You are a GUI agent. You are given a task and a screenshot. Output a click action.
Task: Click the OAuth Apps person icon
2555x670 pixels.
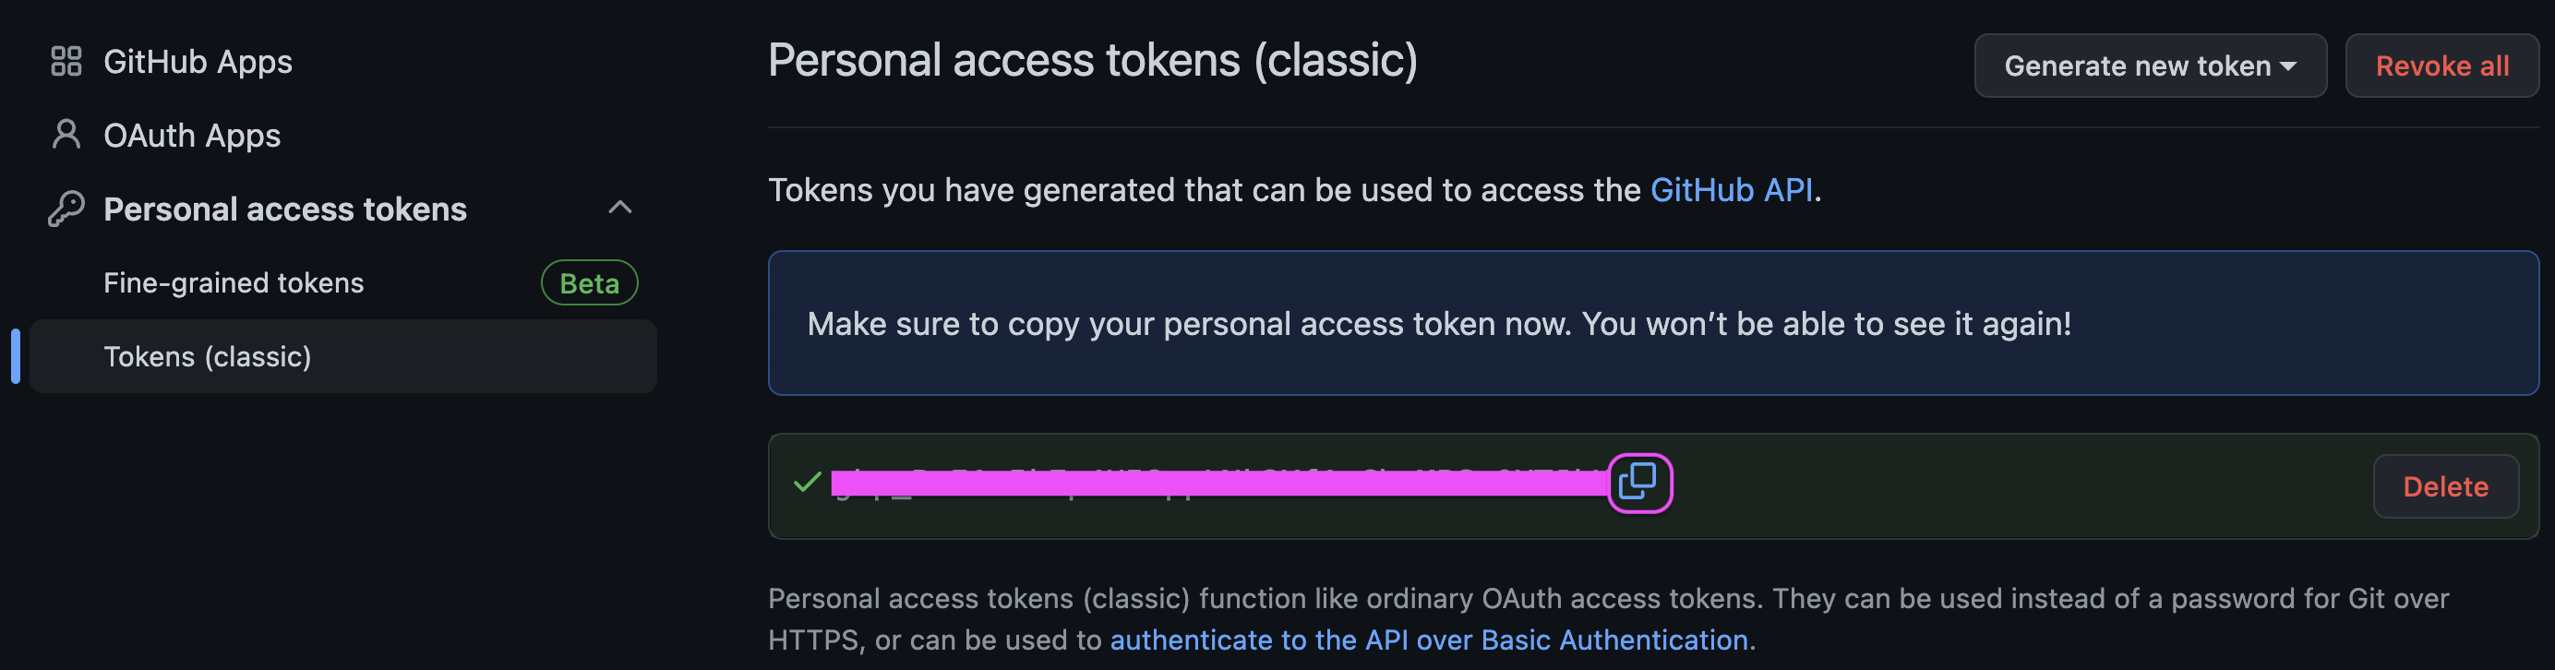[66, 135]
